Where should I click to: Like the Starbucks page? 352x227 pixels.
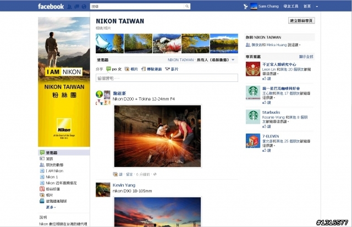coord(267,126)
